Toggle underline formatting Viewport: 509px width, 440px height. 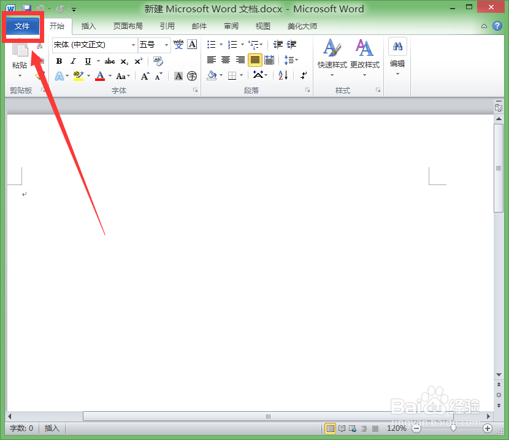pyautogui.click(x=88, y=61)
